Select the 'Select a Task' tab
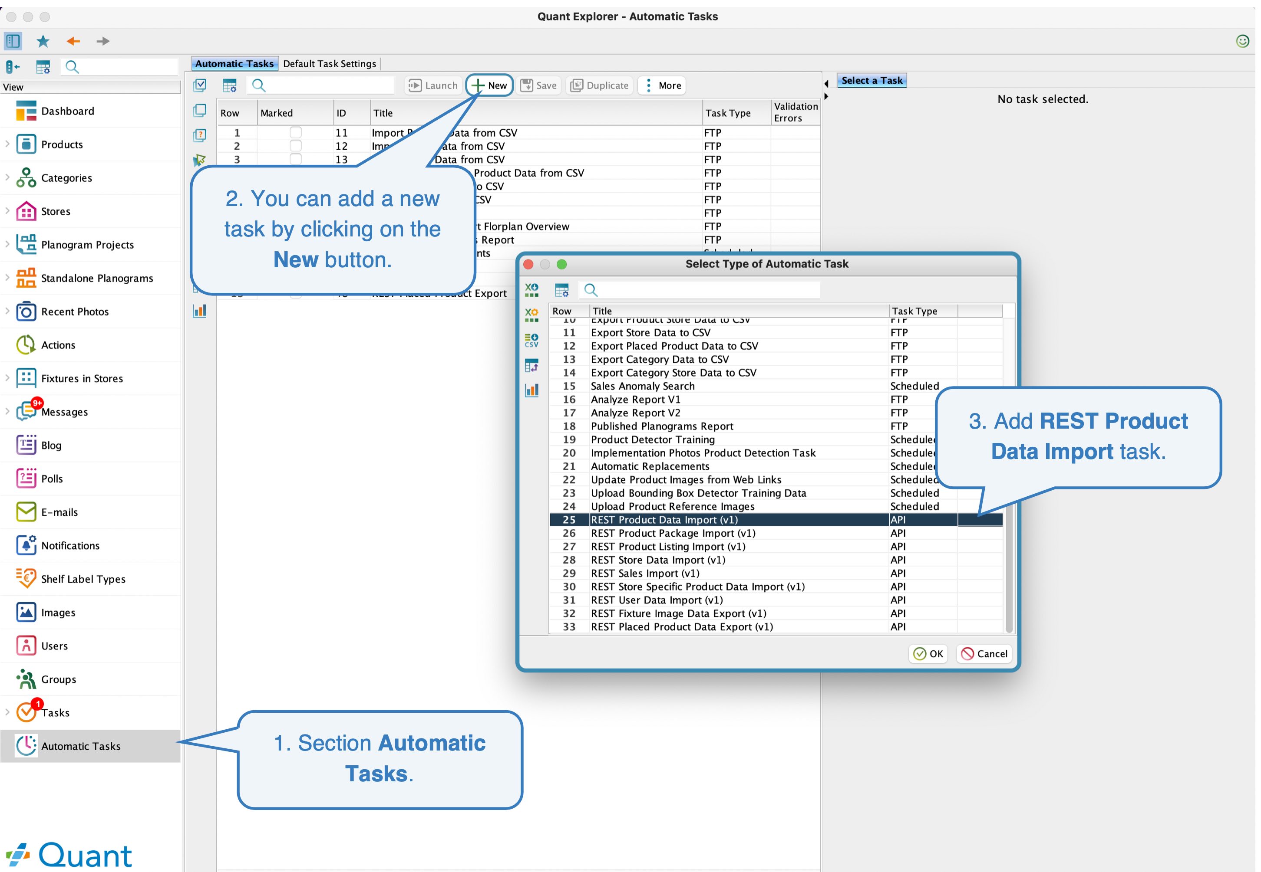 (871, 80)
